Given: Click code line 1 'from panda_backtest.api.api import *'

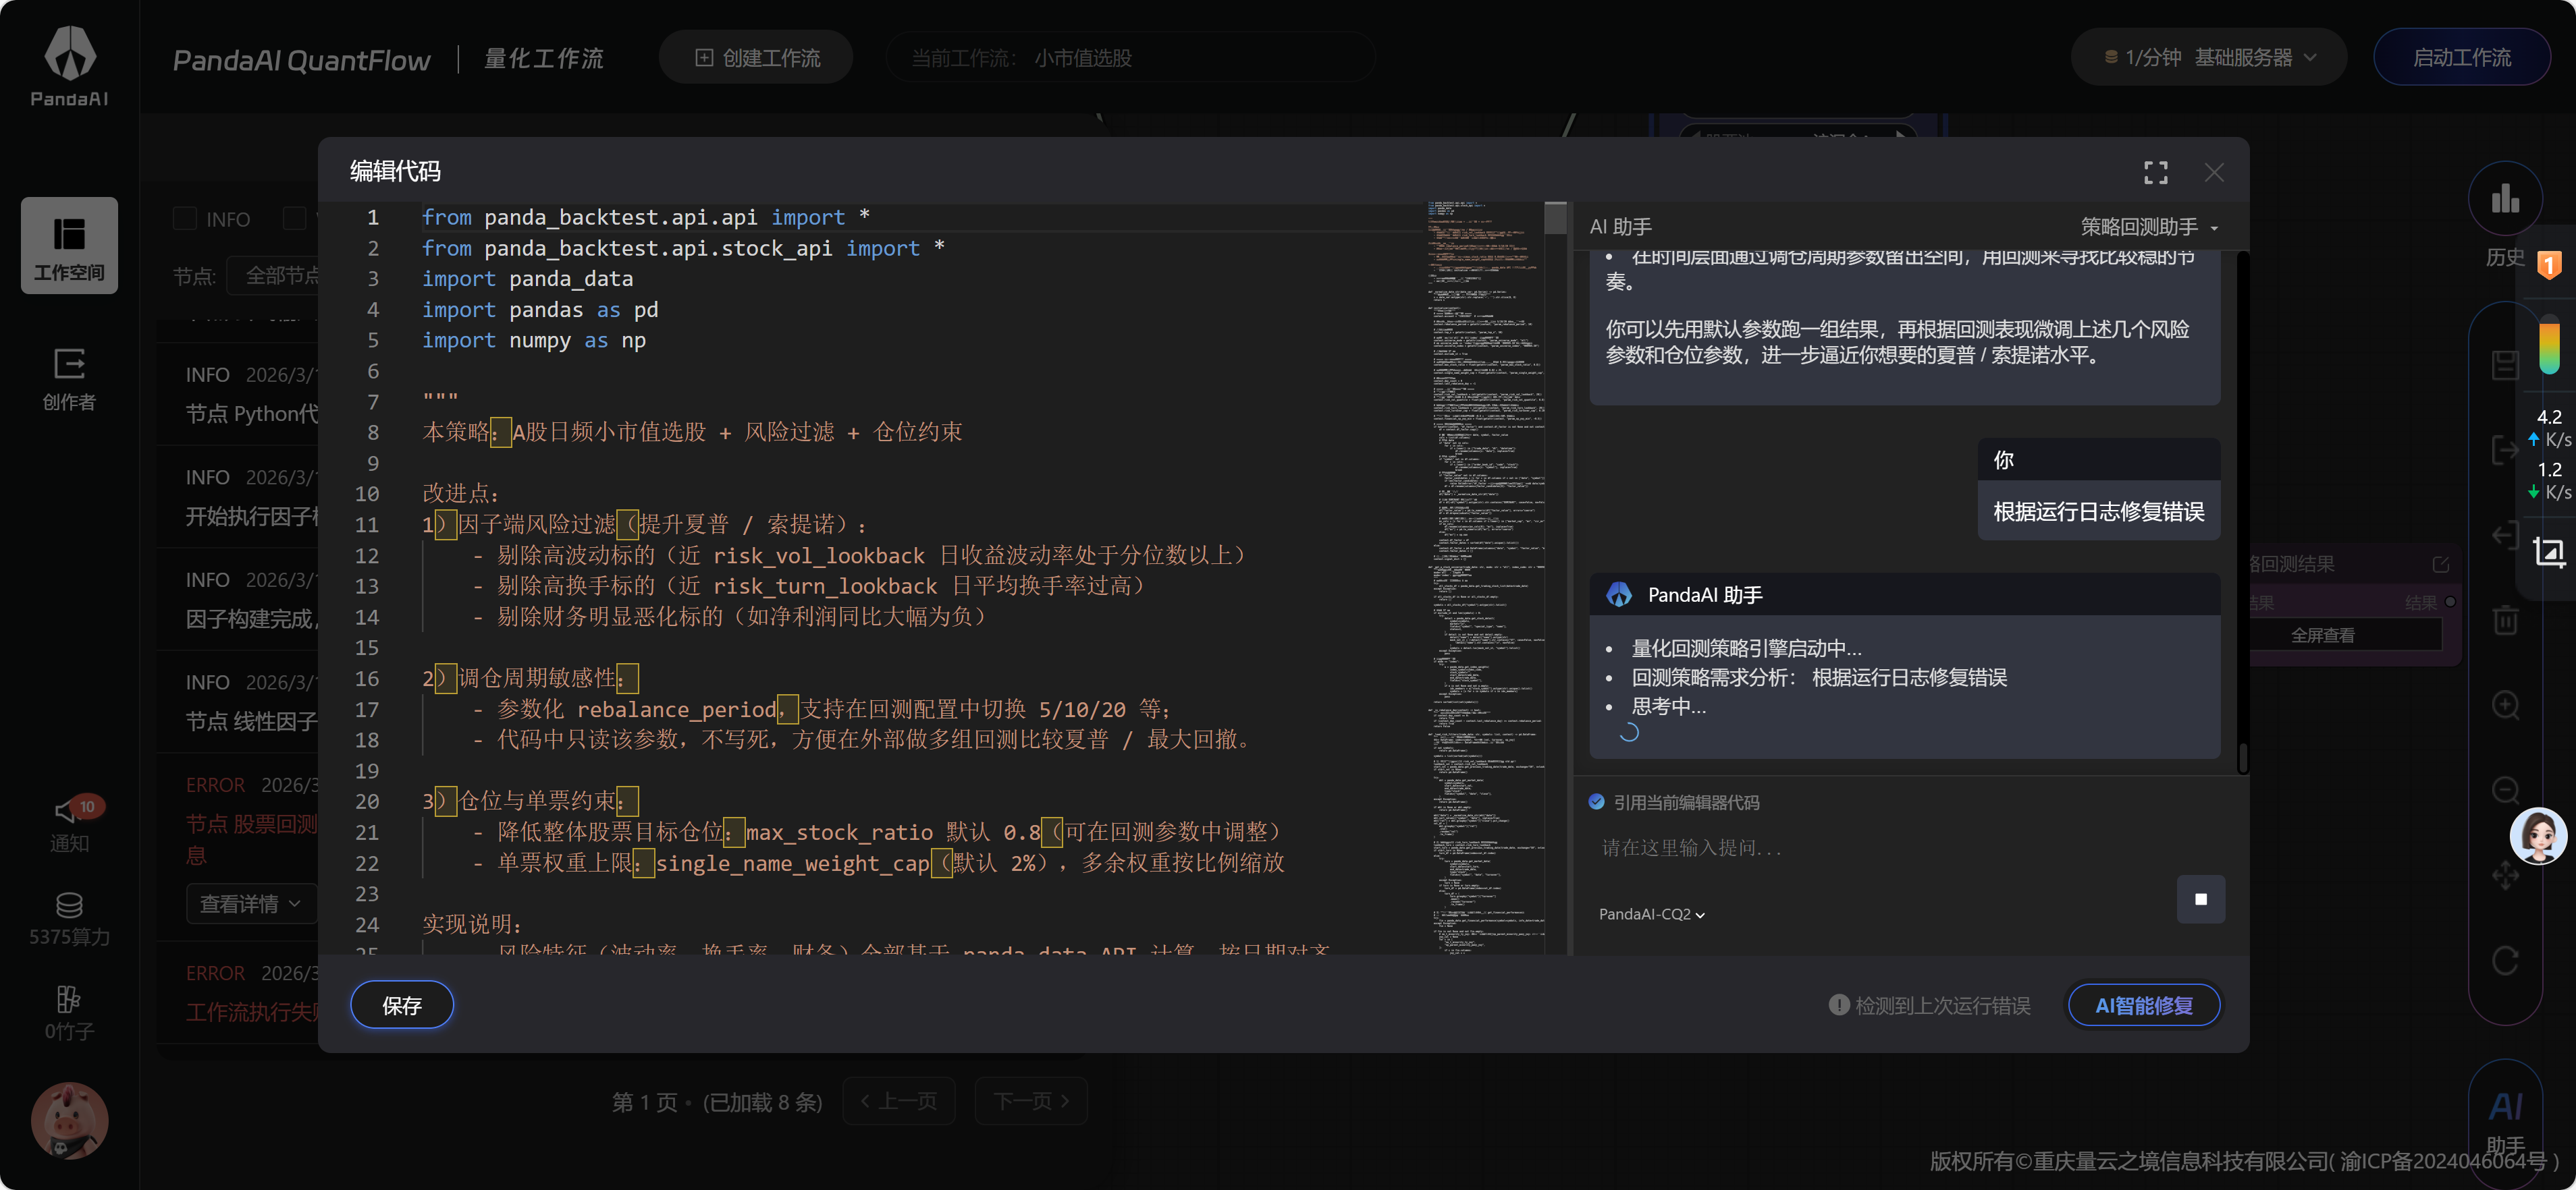Looking at the screenshot, I should 646,217.
